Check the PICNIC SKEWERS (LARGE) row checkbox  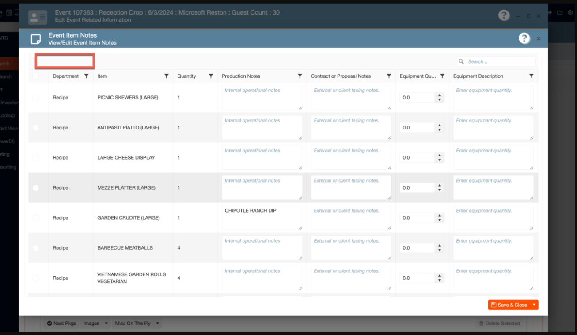(36, 98)
